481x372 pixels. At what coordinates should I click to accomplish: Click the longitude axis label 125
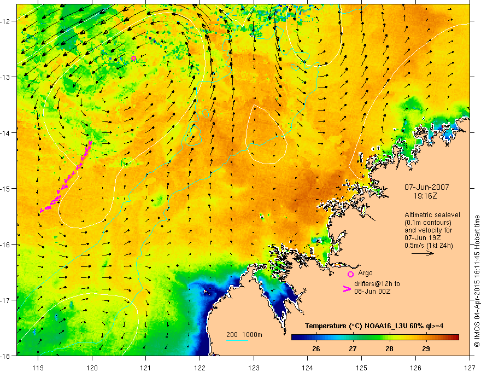362,368
